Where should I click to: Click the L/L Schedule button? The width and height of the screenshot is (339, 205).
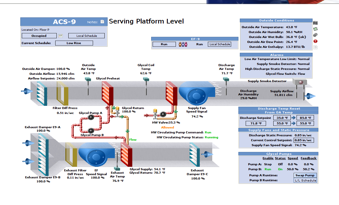[x=305, y=180]
